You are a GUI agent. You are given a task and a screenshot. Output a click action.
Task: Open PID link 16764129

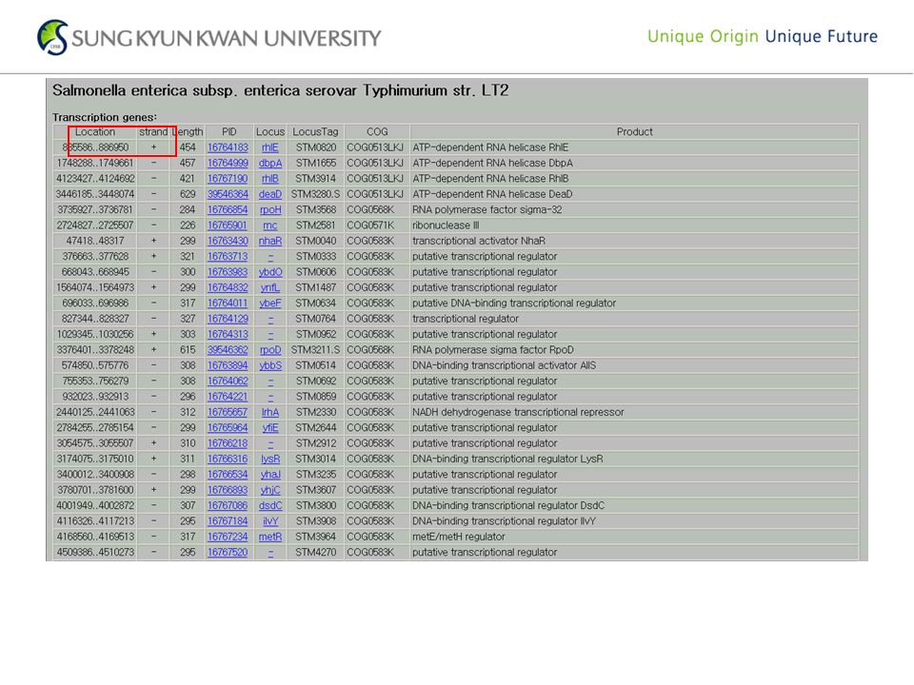point(228,320)
